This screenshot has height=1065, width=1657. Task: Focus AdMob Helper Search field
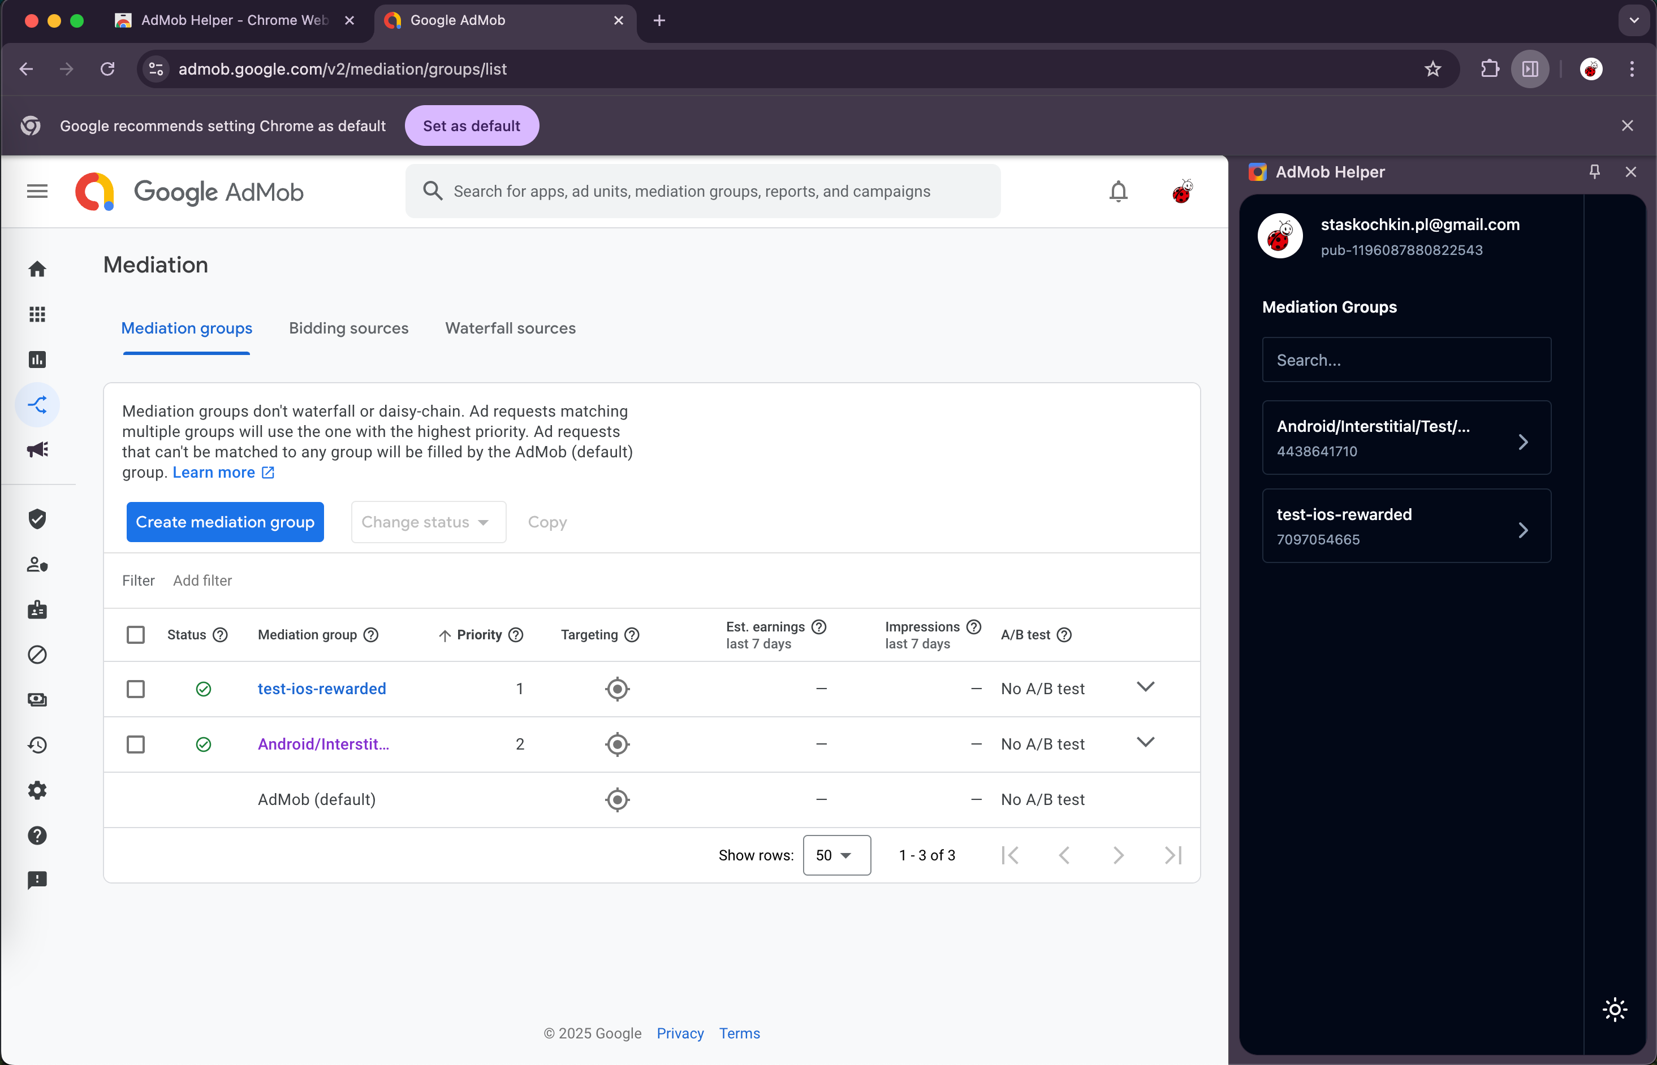click(1406, 360)
